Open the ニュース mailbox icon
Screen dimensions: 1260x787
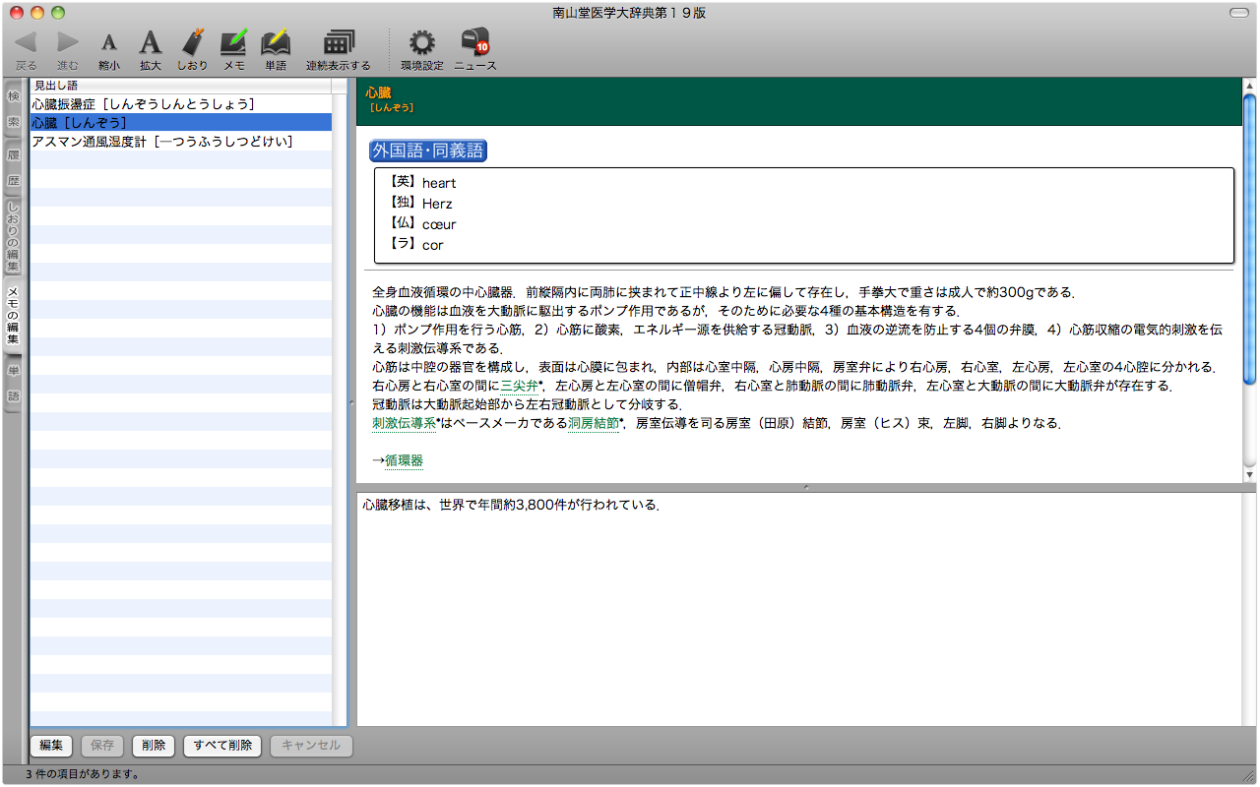475,42
